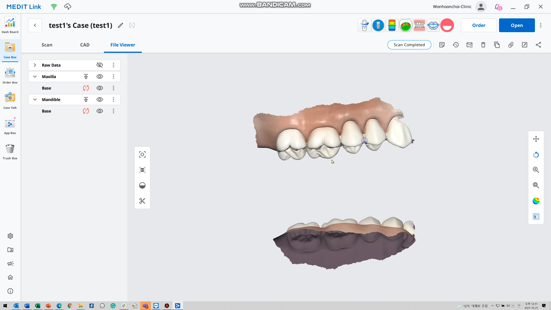
Task: Expand the Raw Data group
Action: click(35, 65)
